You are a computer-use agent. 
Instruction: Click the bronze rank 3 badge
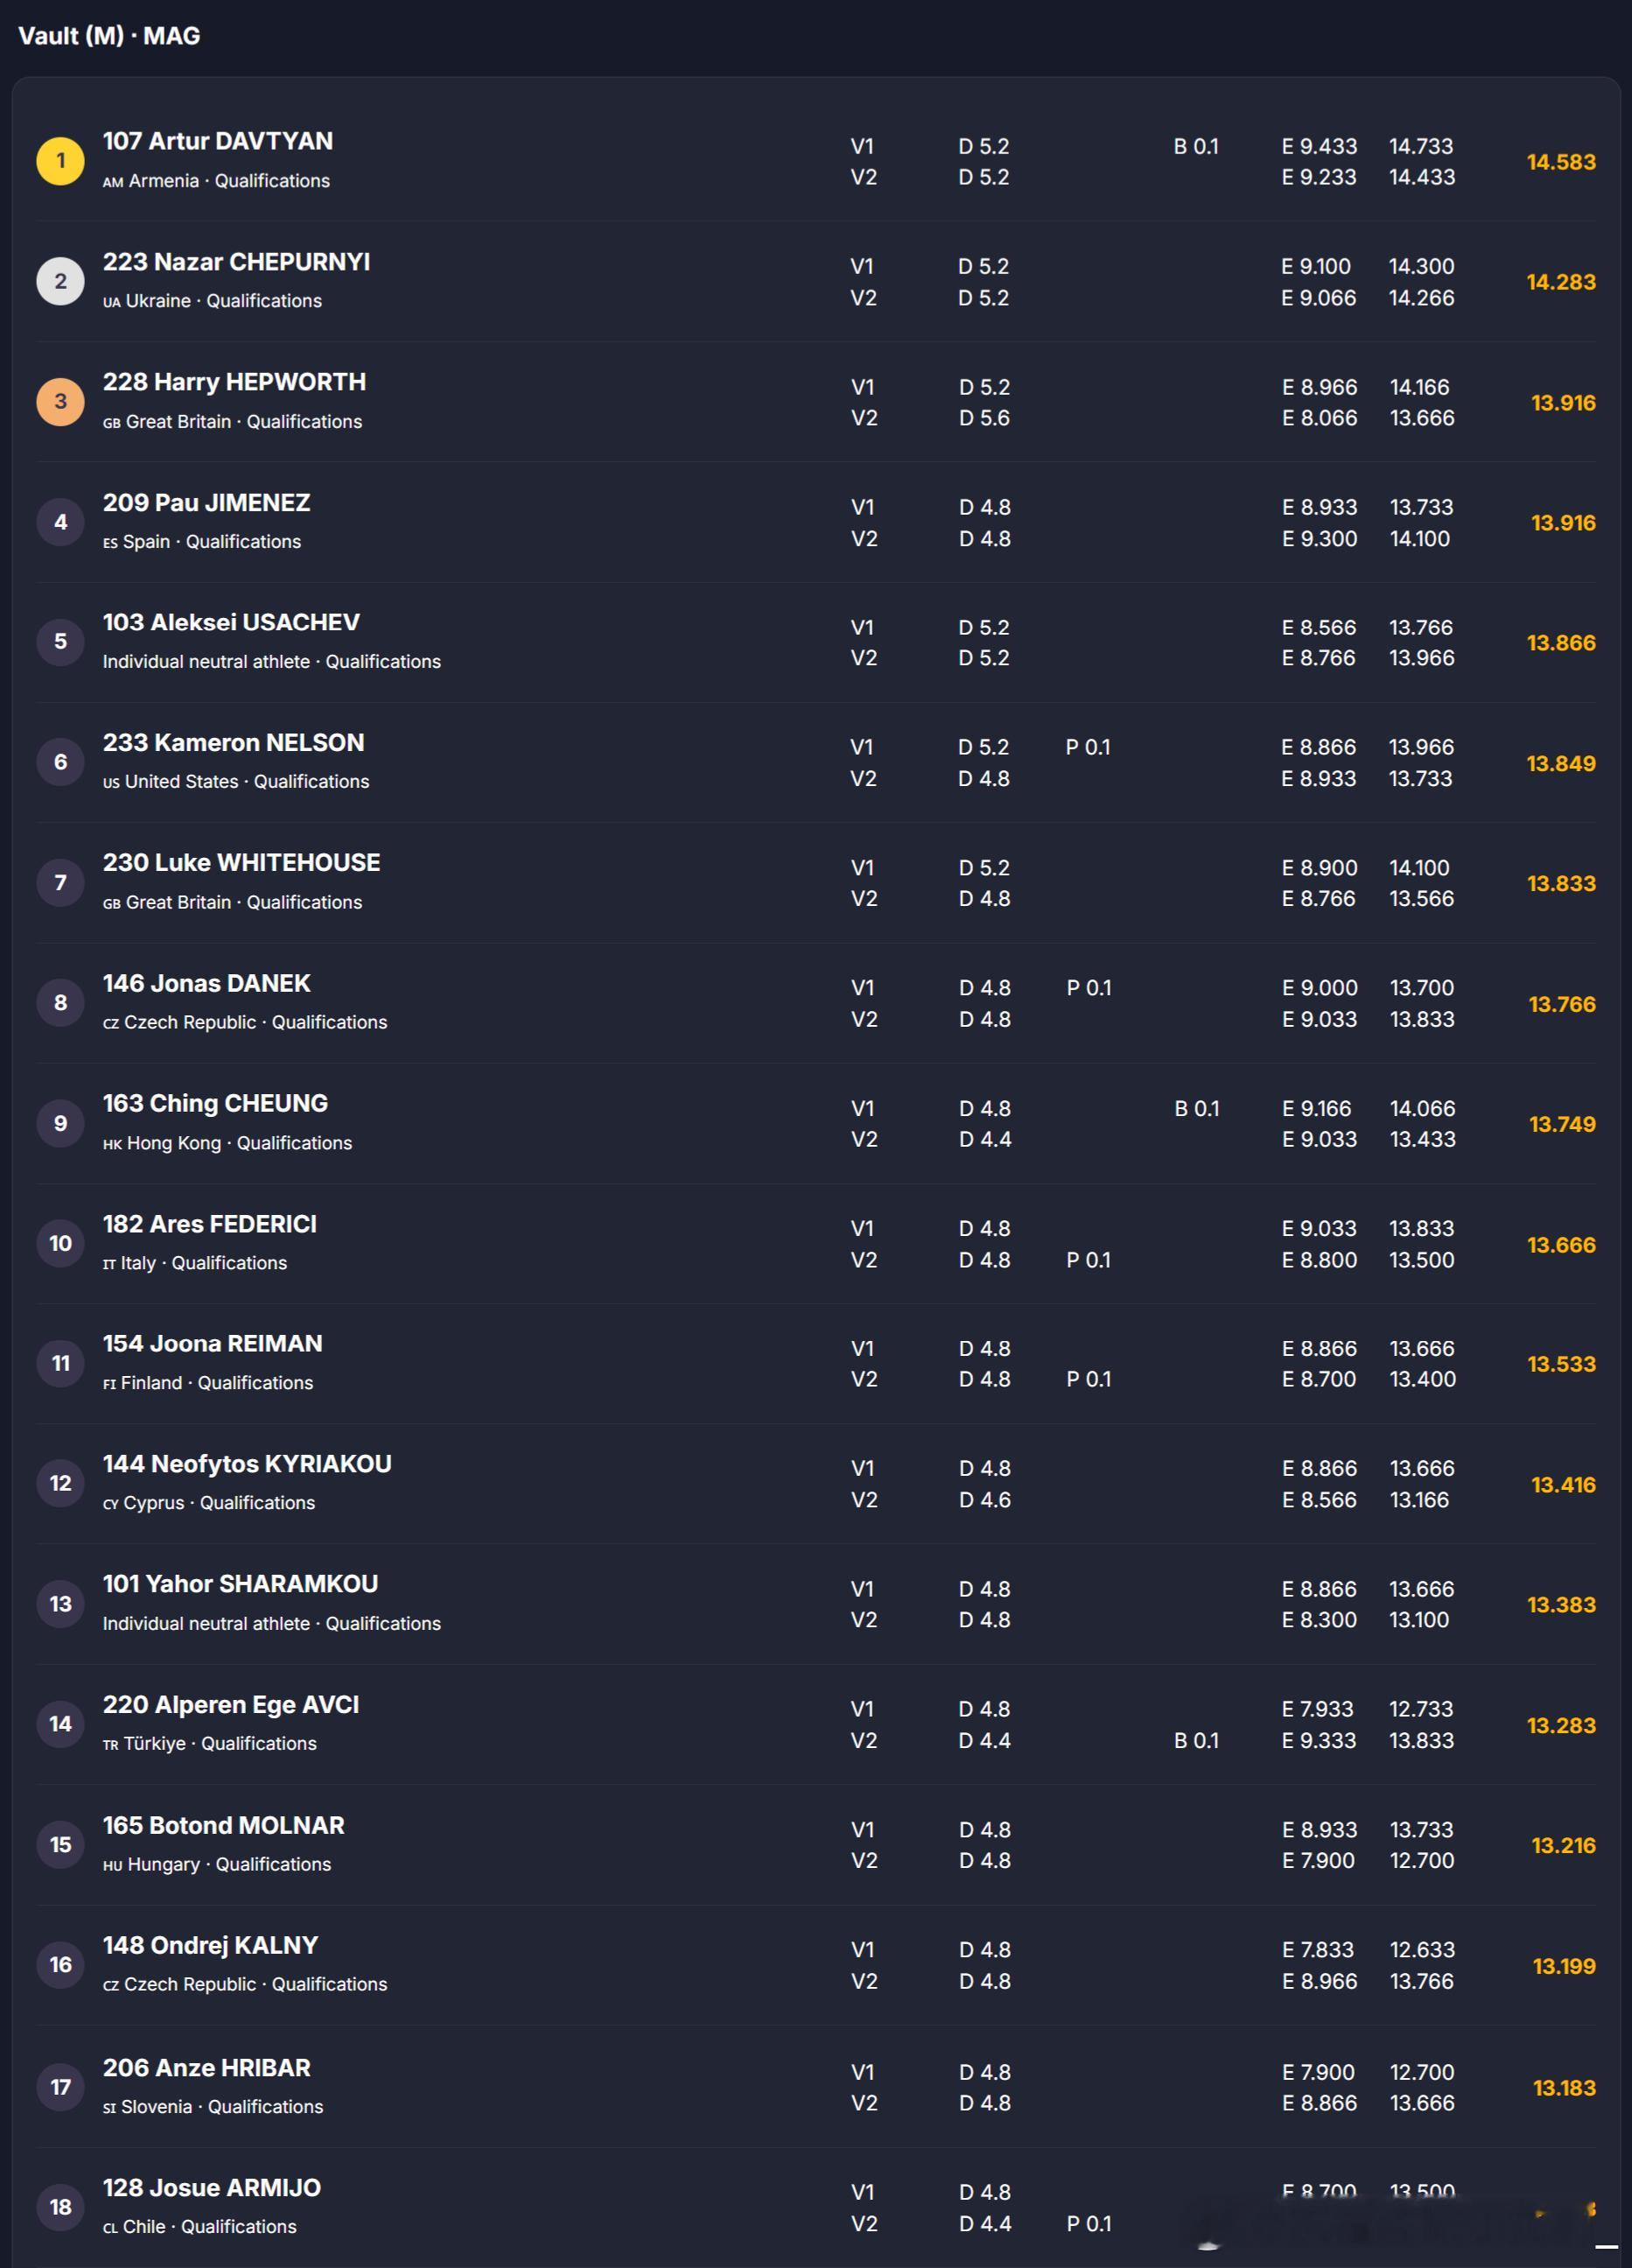tap(60, 402)
